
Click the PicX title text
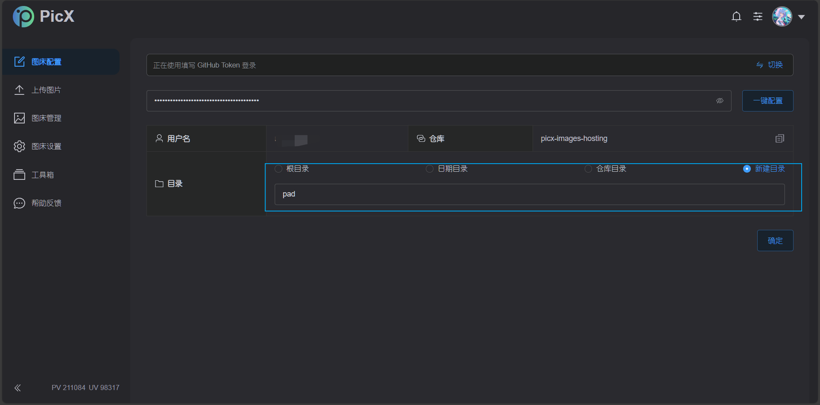(x=57, y=16)
